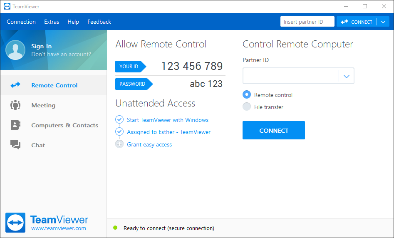
Task: Open the Connection menu
Action: [21, 22]
